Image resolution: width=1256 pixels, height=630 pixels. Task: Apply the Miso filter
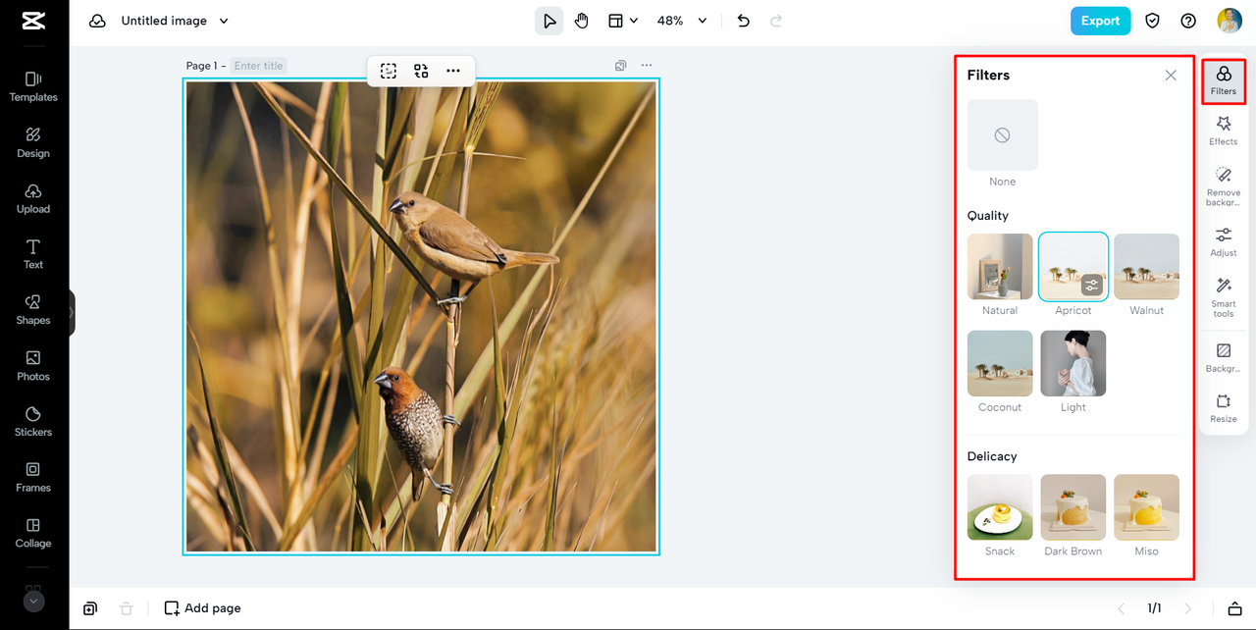[x=1146, y=507]
